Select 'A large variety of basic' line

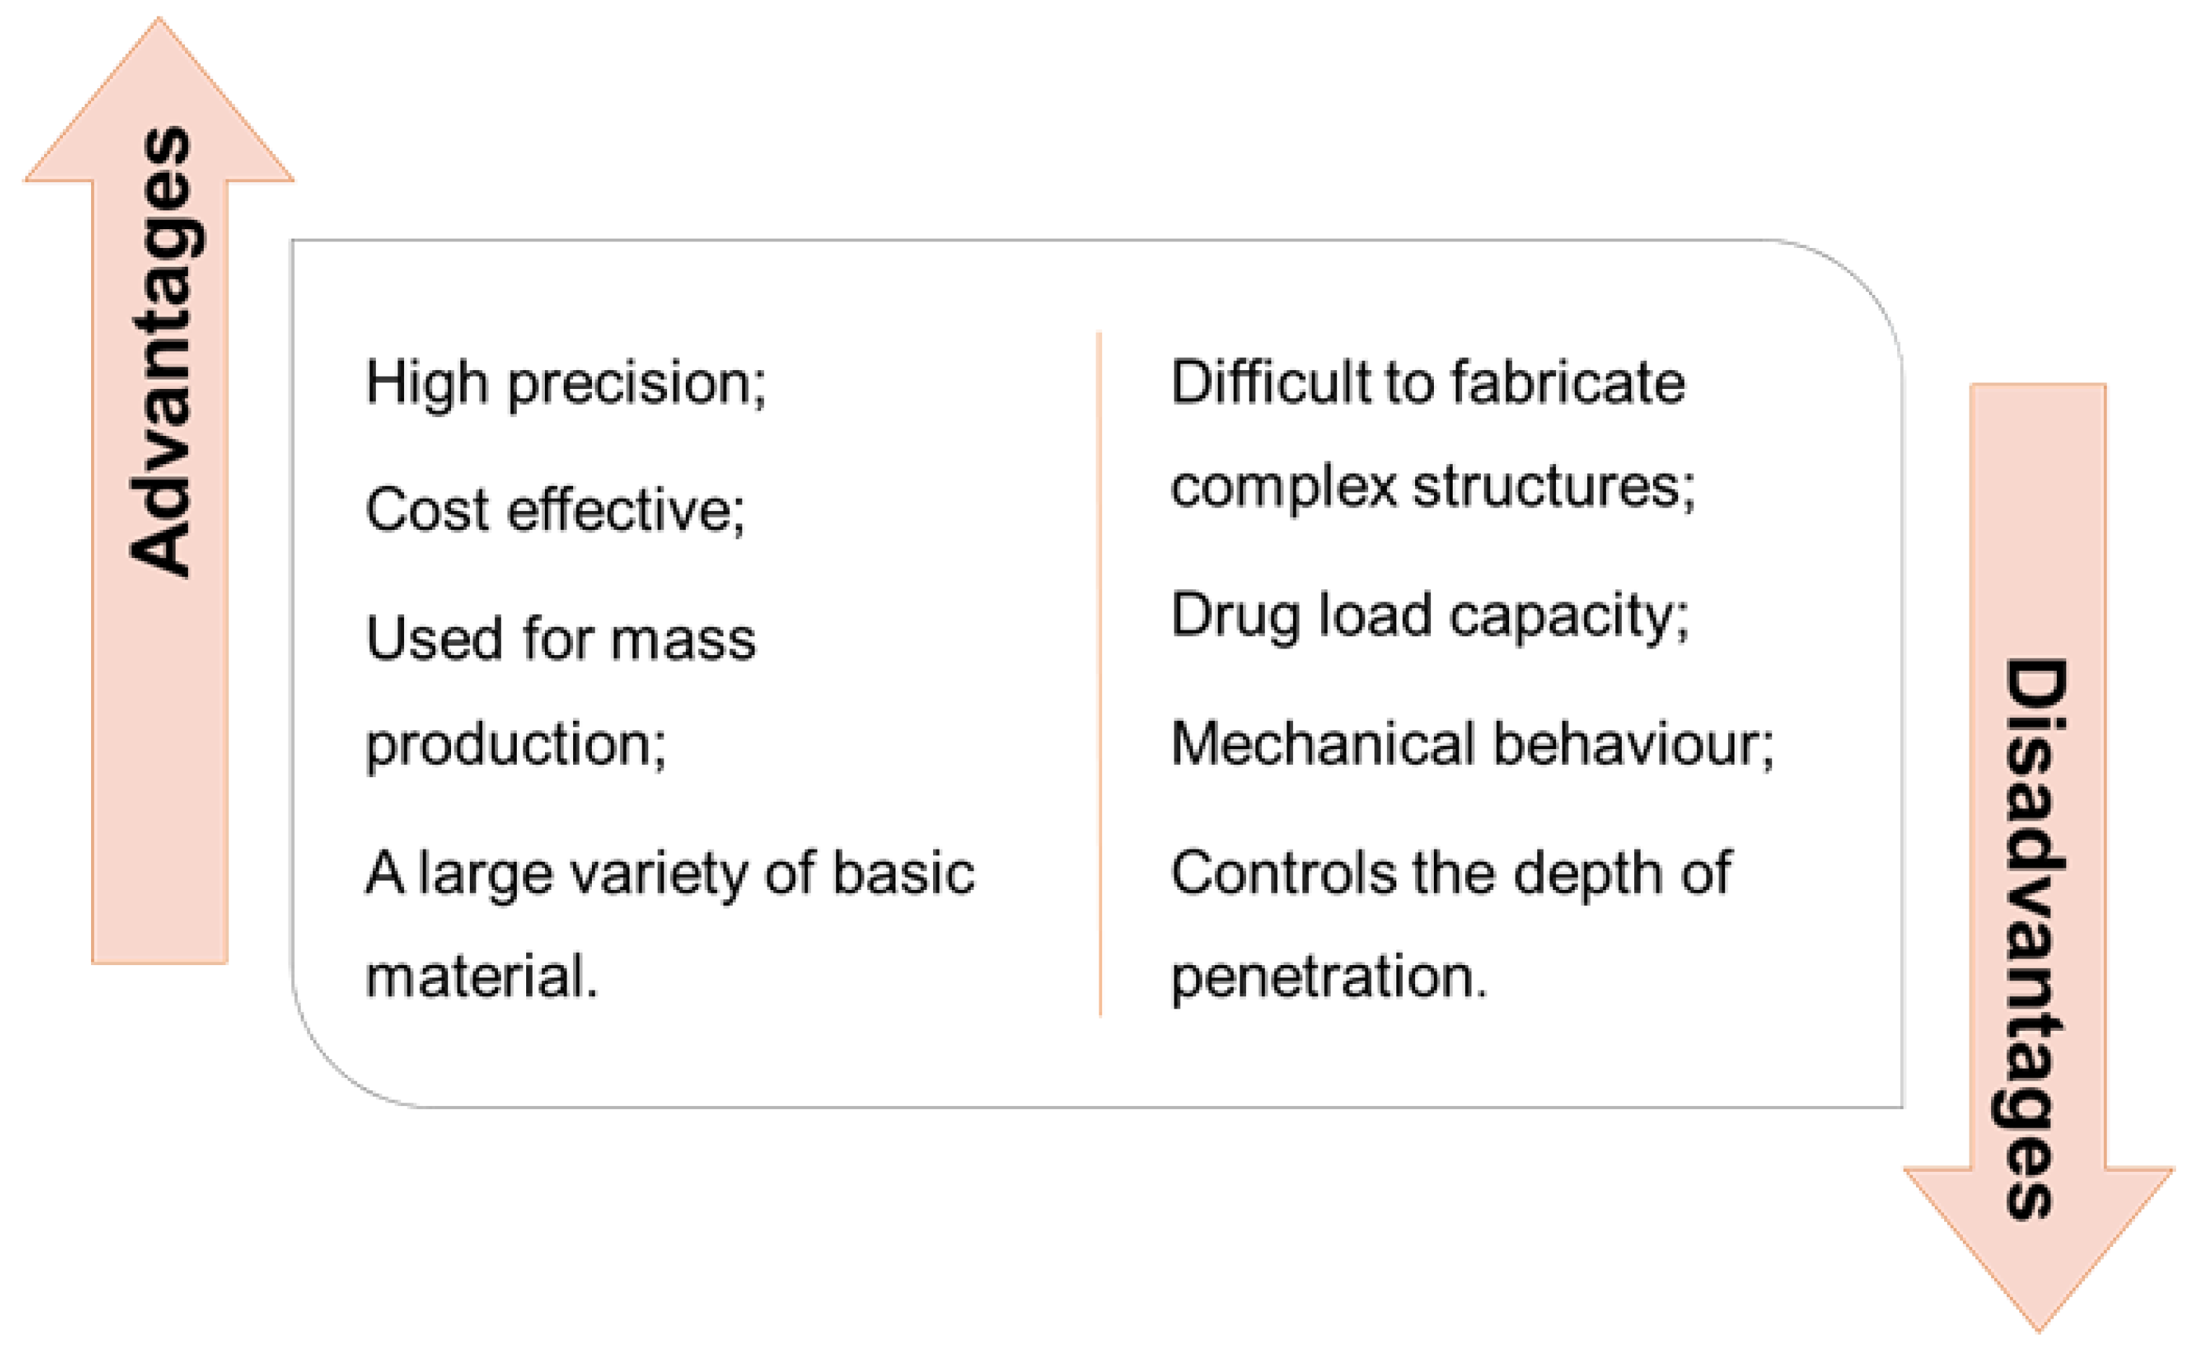pos(670,873)
